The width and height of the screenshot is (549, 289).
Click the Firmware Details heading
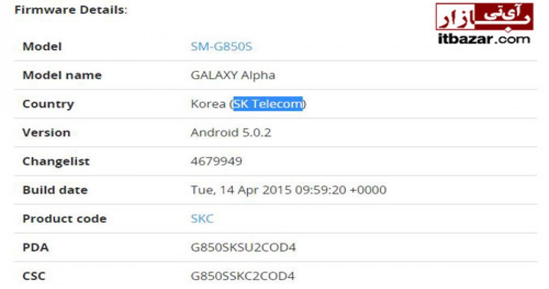tap(71, 10)
